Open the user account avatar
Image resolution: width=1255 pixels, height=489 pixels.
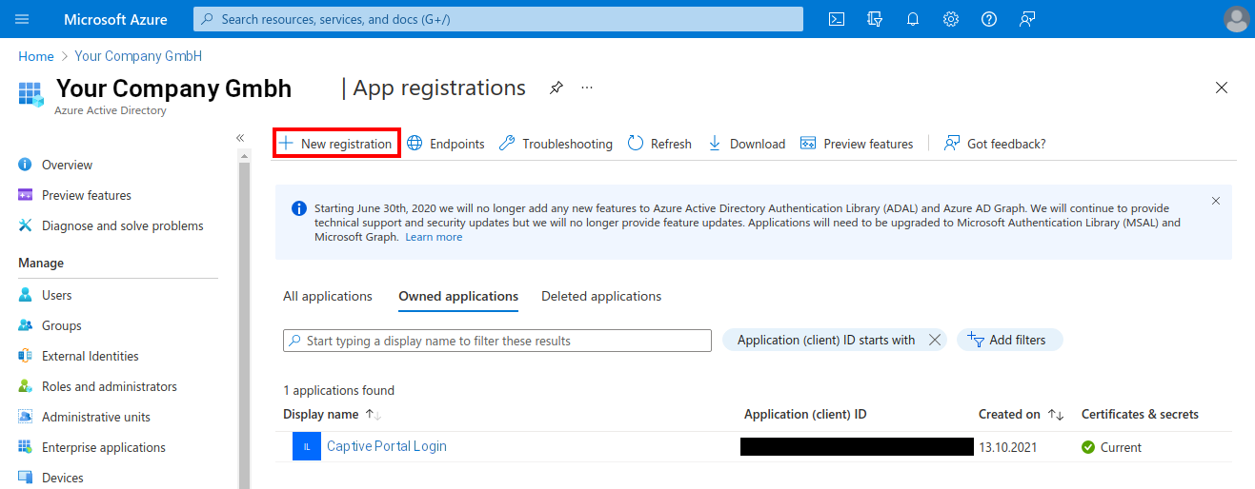(1236, 19)
